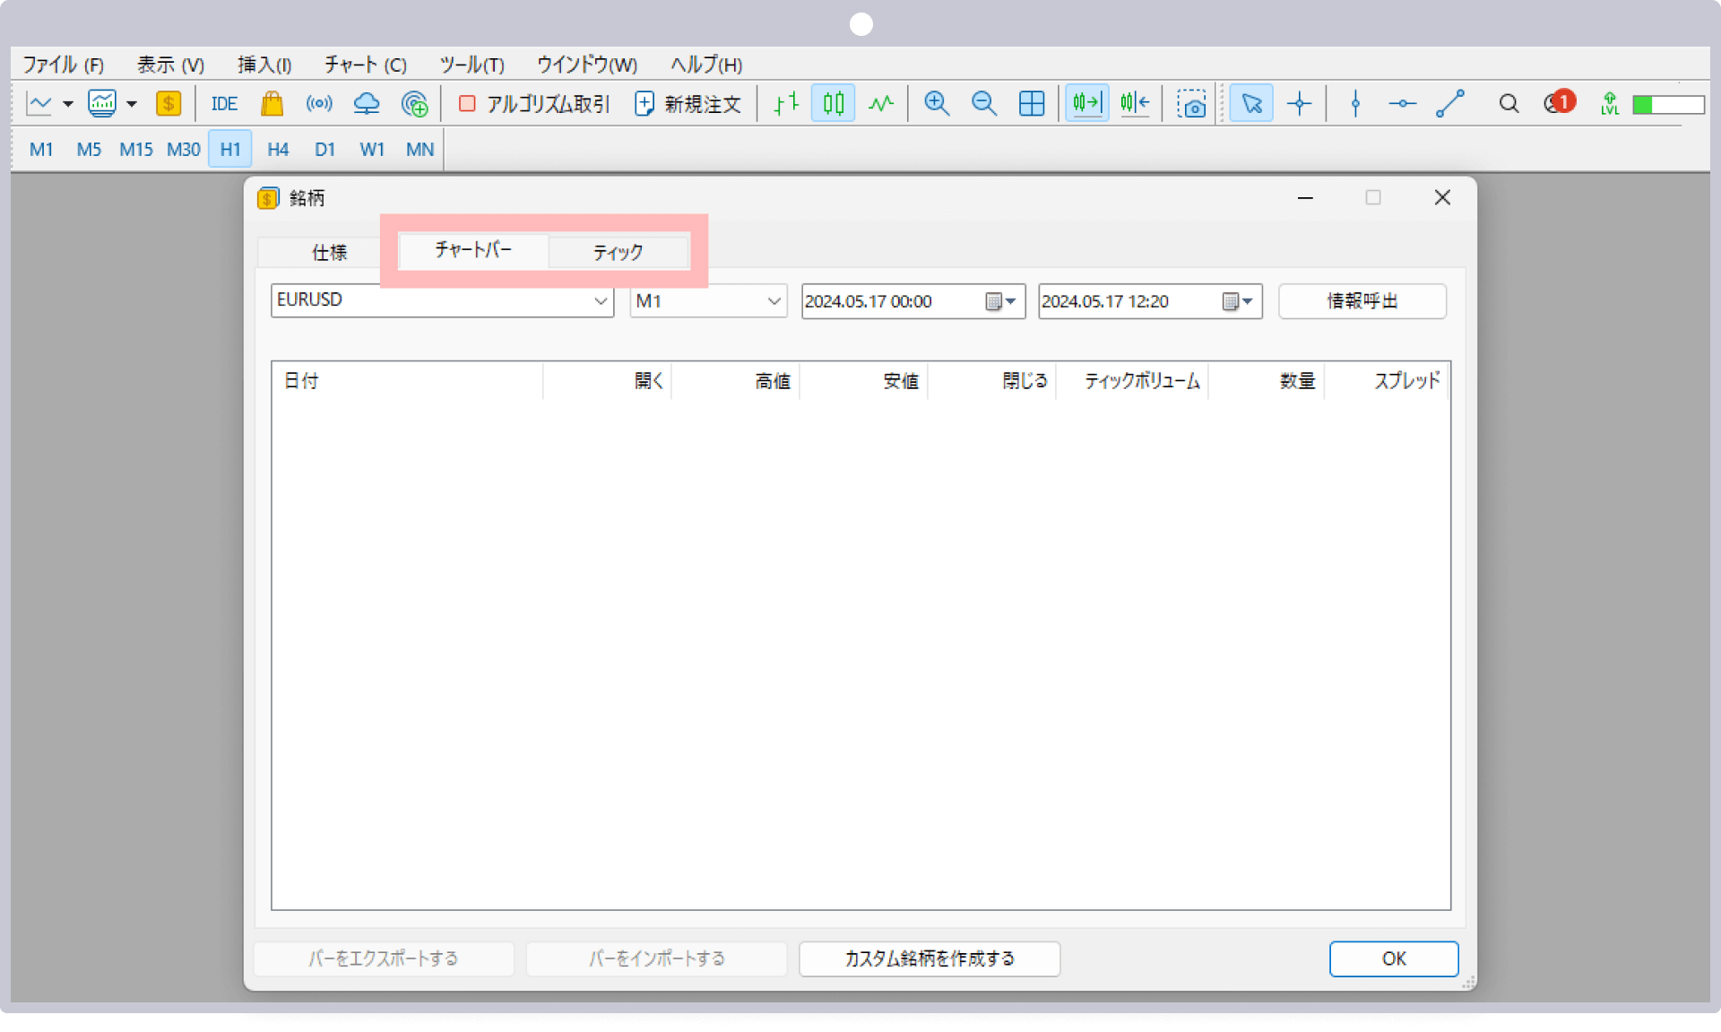Image resolution: width=1721 pixels, height=1032 pixels.
Task: Open the 表示 (V) menu
Action: [x=170, y=65]
